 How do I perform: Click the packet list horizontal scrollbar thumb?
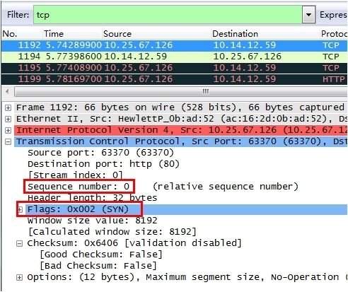pyautogui.click(x=182, y=91)
